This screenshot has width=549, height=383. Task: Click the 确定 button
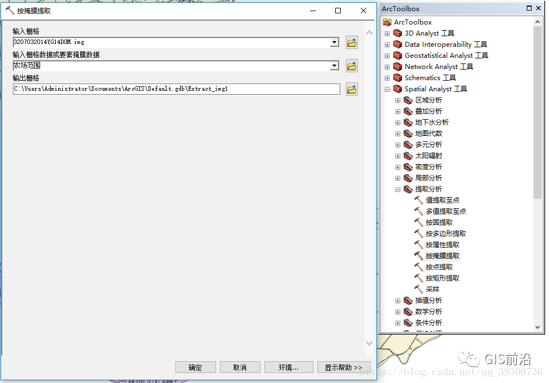click(x=195, y=367)
